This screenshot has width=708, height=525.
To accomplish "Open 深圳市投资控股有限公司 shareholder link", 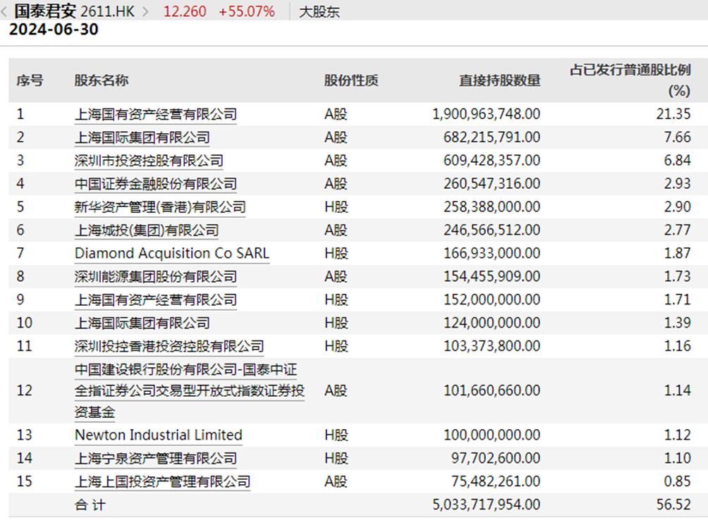I will pyautogui.click(x=149, y=161).
